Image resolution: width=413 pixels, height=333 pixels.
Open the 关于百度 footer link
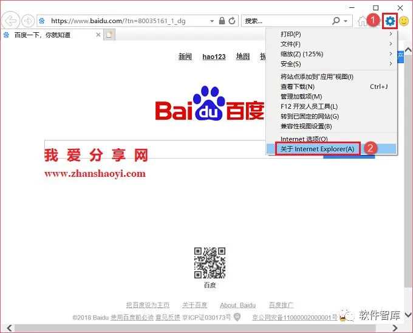click(194, 305)
